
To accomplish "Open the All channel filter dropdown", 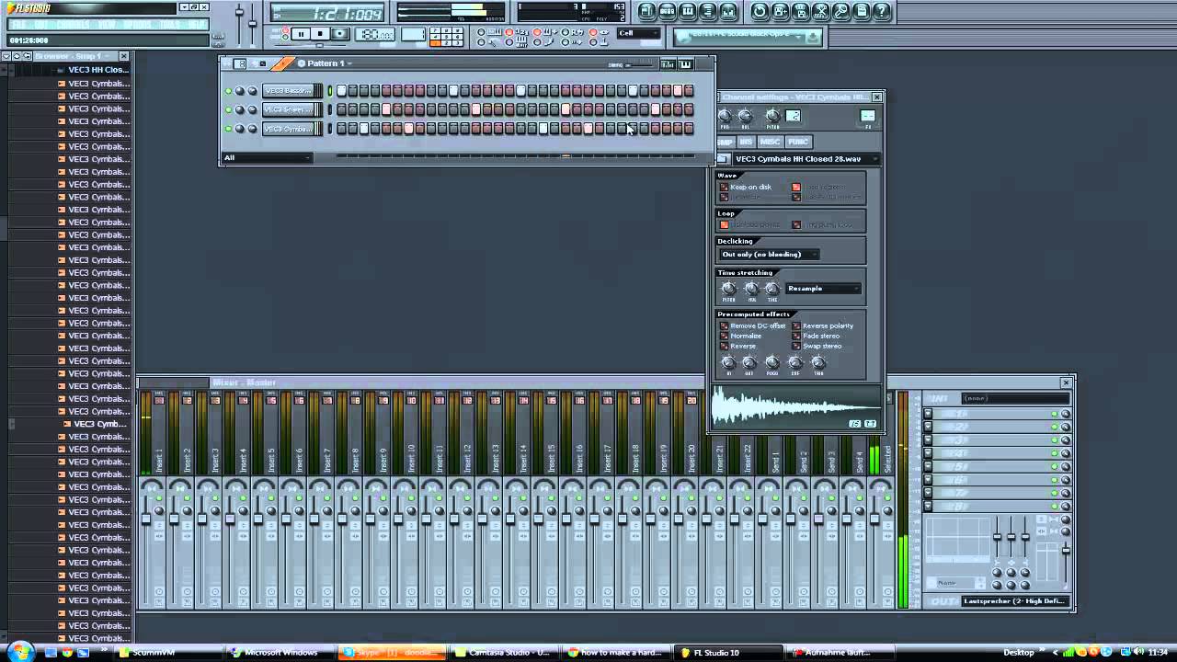I will click(268, 158).
